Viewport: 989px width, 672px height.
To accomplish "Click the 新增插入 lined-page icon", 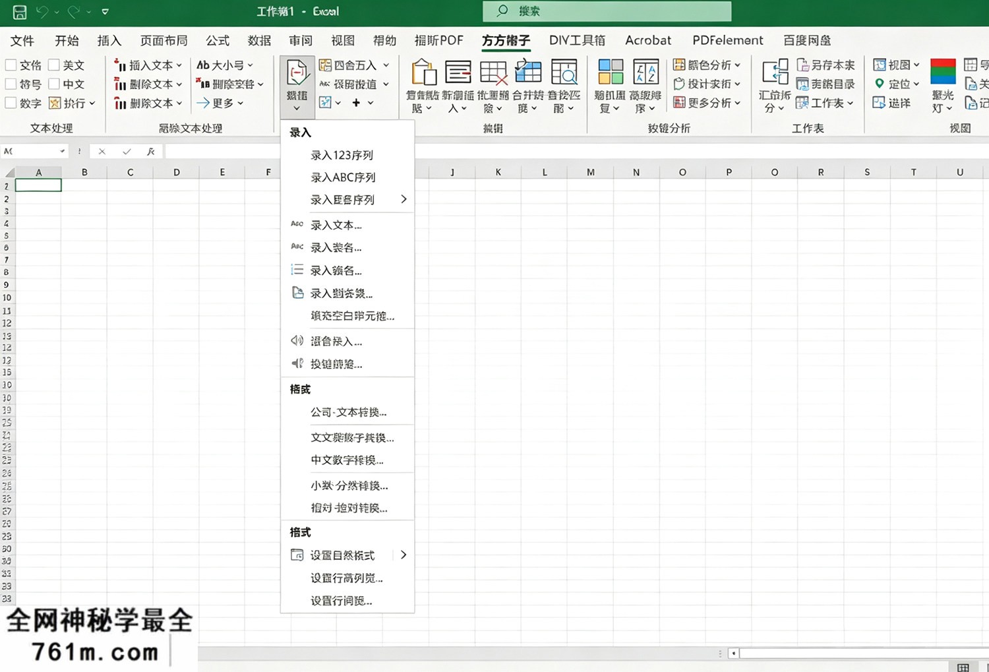I will tap(458, 71).
